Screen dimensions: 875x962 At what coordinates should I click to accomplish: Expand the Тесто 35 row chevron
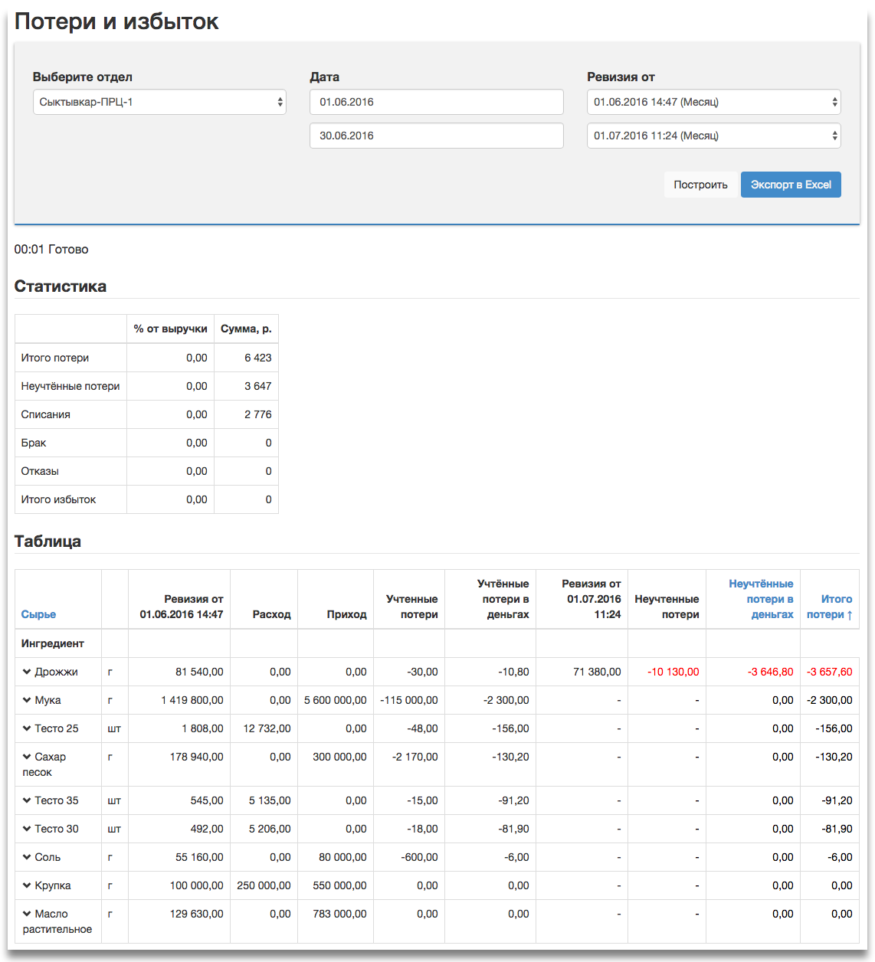pyautogui.click(x=27, y=800)
